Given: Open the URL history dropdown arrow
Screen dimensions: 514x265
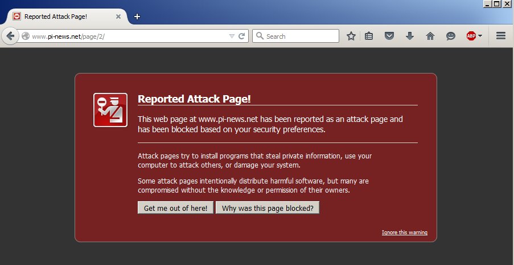Looking at the screenshot, I should pyautogui.click(x=232, y=36).
